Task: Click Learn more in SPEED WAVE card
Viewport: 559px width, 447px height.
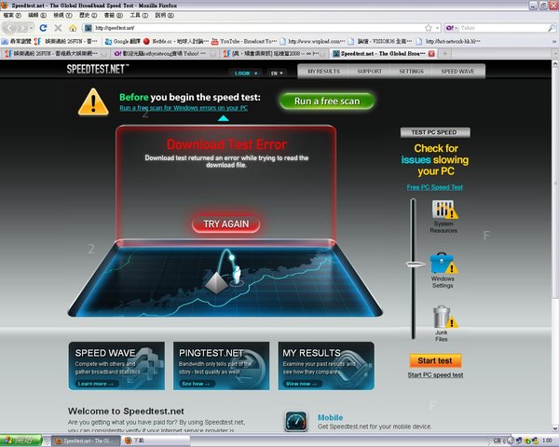Action: 95,384
